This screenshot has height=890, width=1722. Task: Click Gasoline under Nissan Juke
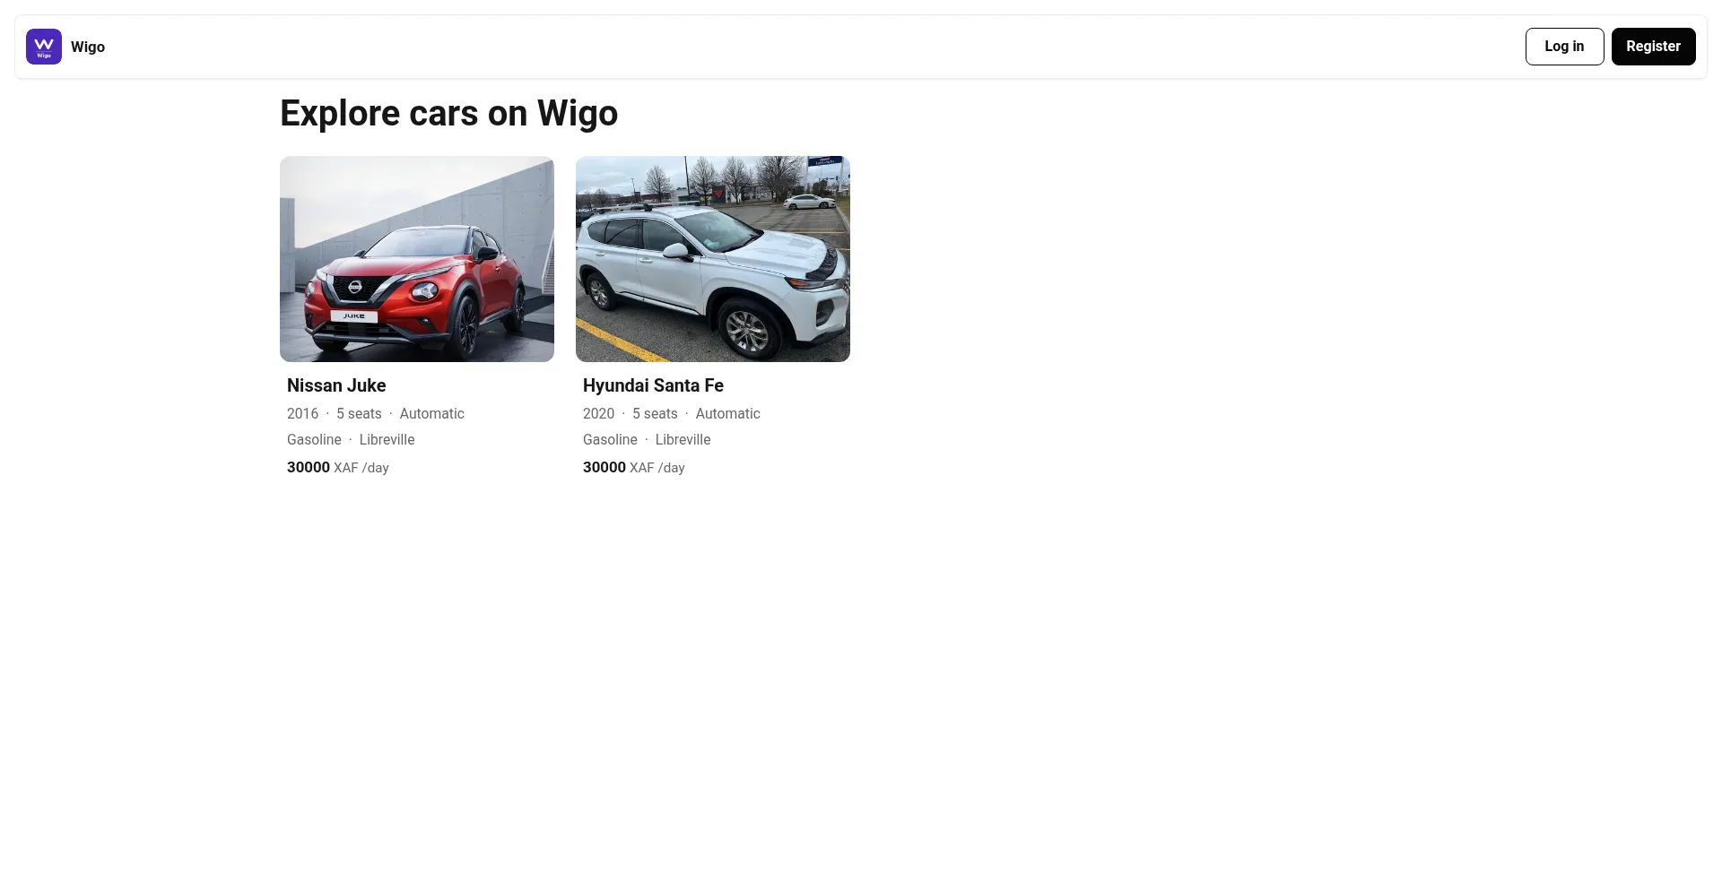[x=314, y=439]
